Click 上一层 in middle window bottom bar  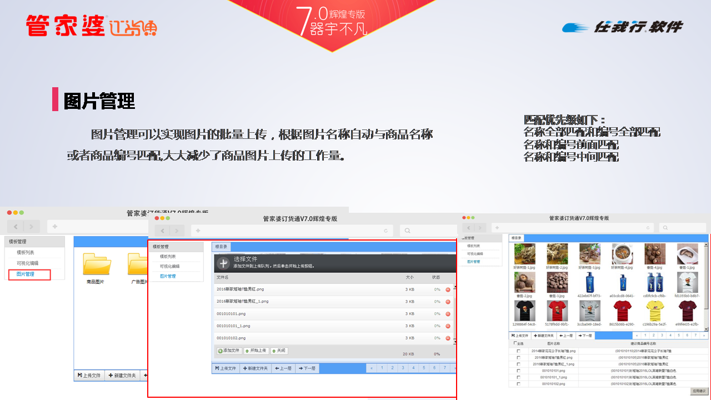(x=283, y=368)
